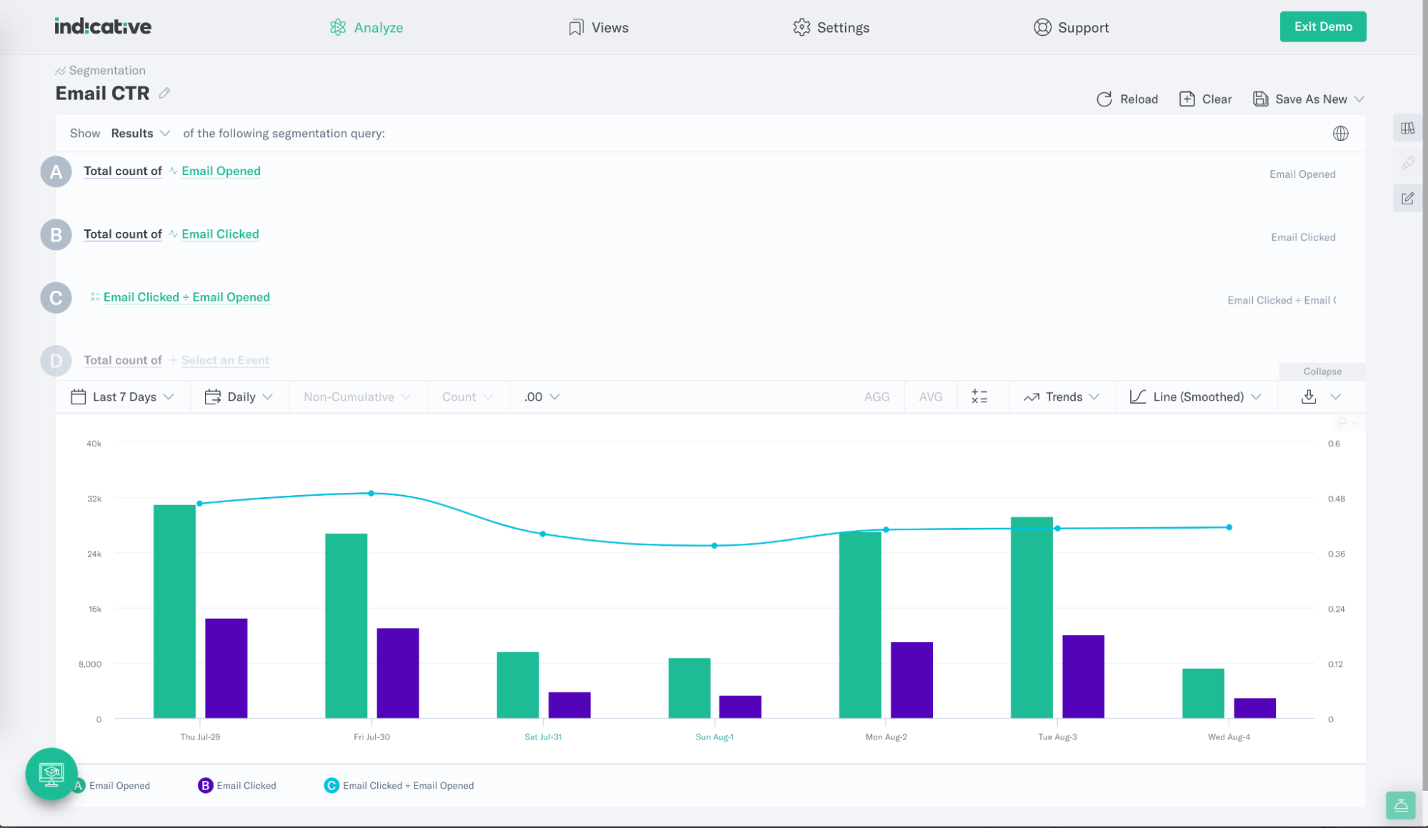Expand the Save As New chevron

point(1359,99)
